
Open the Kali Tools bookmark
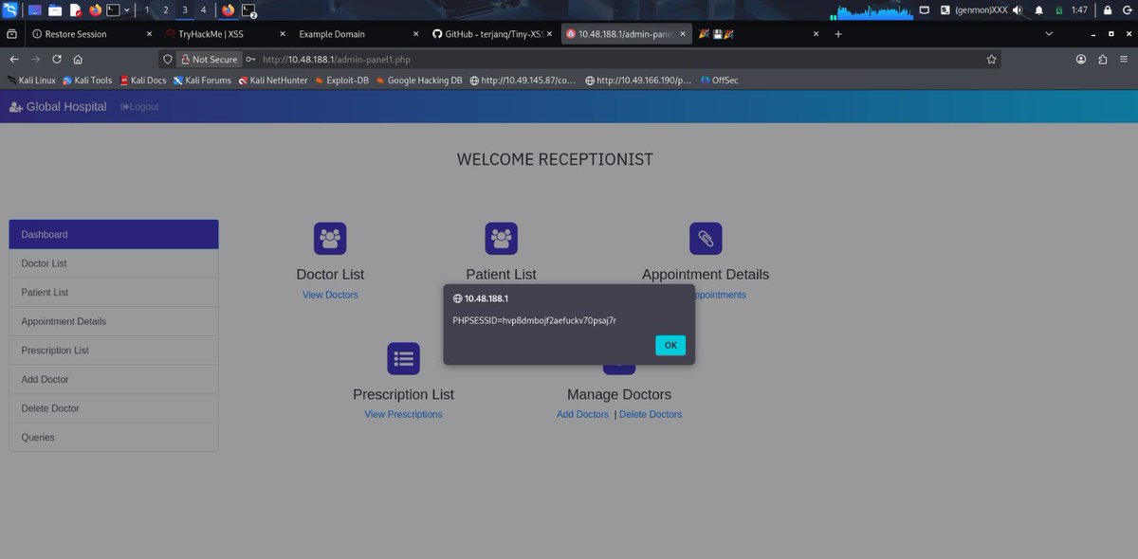click(x=88, y=81)
